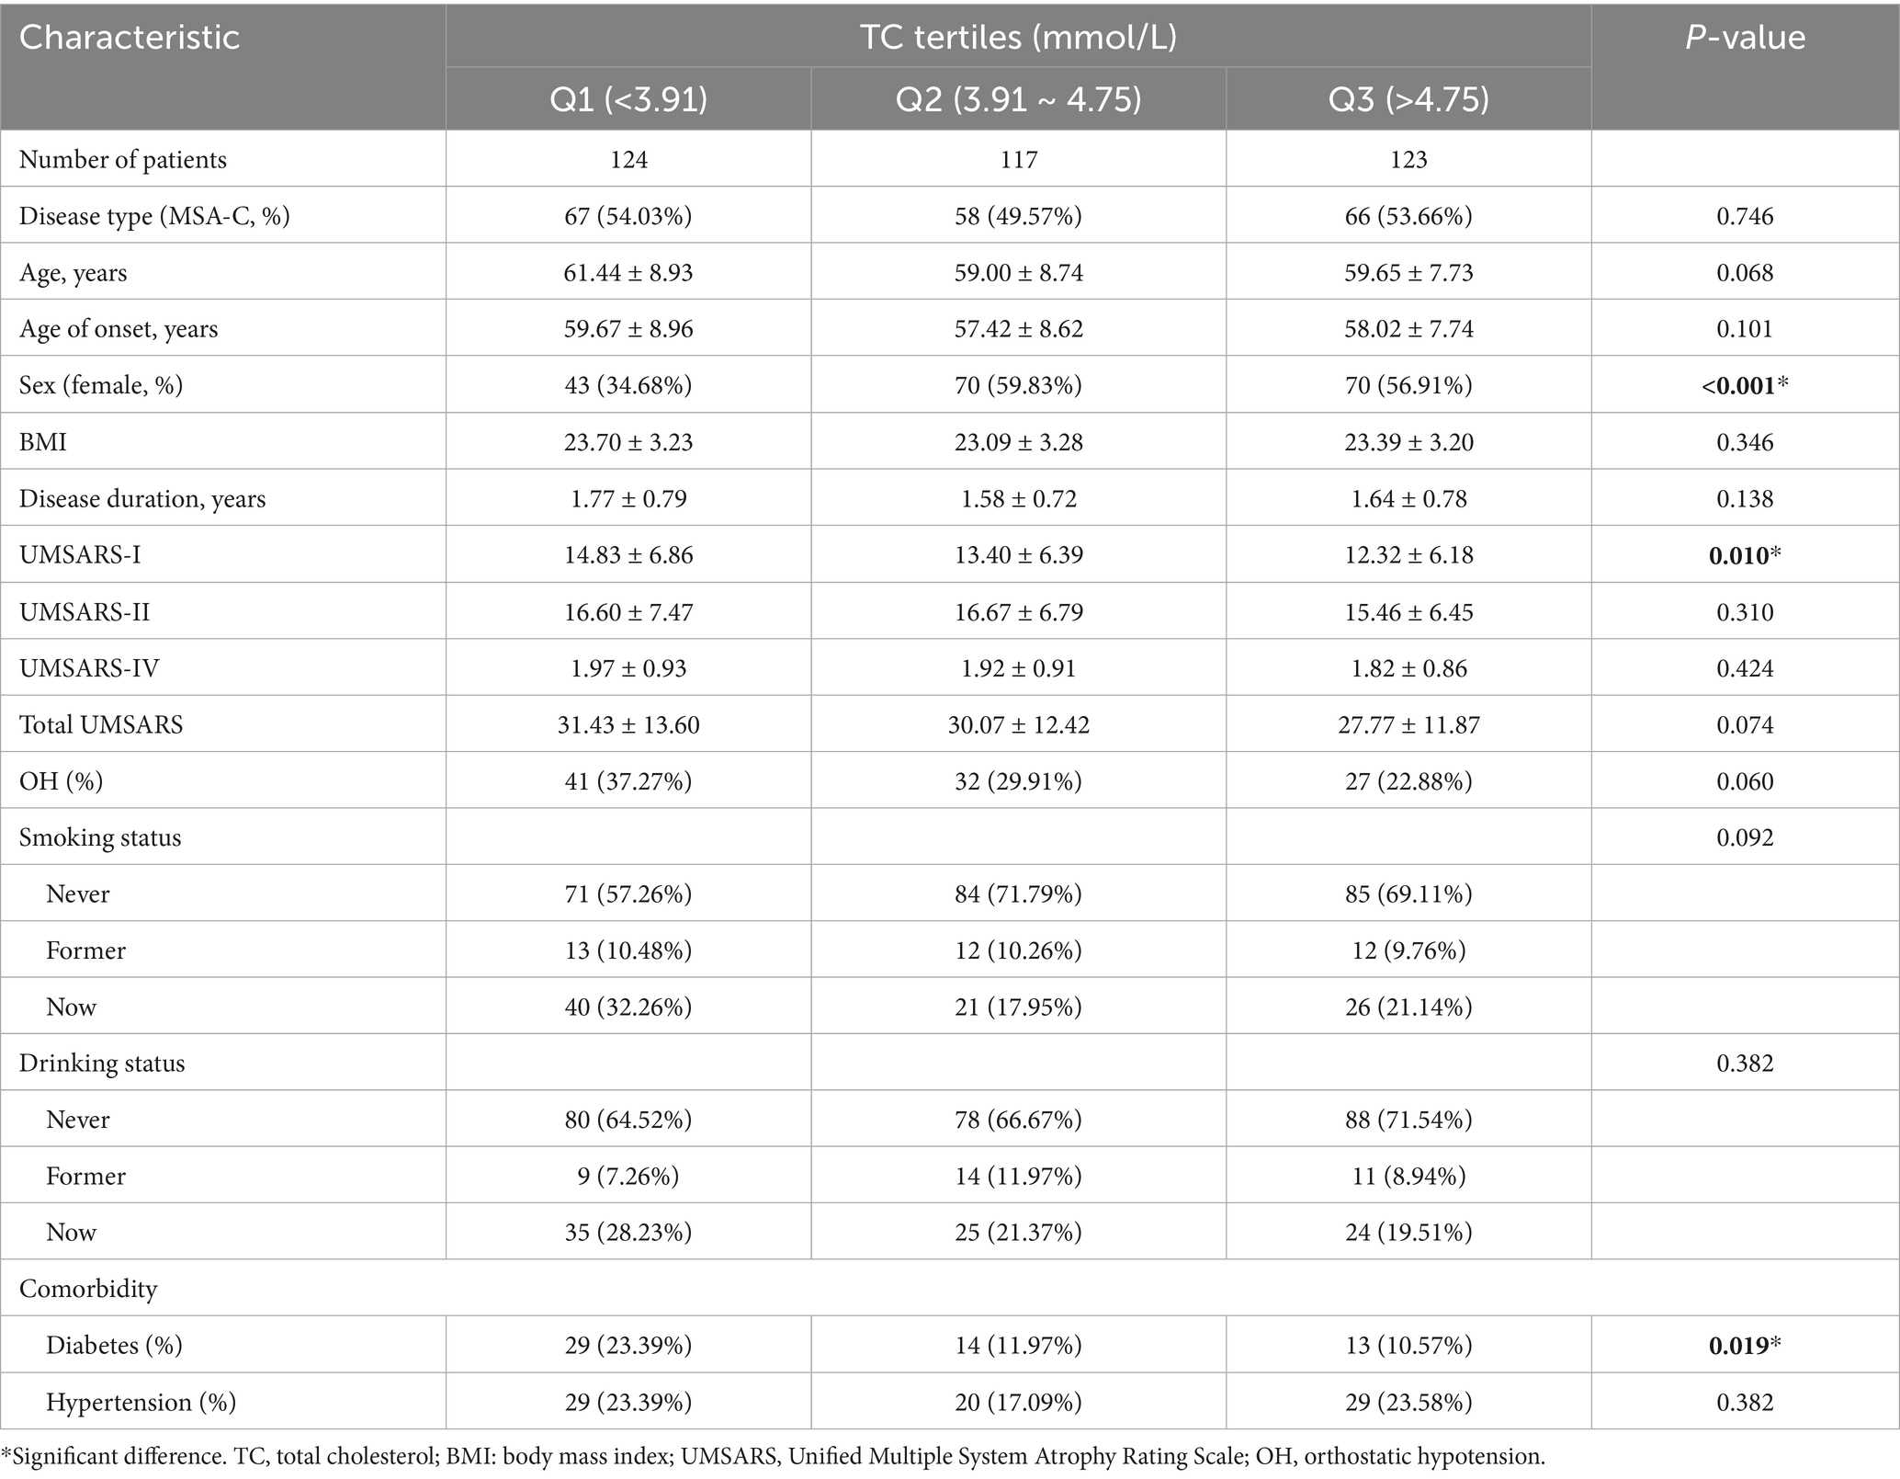Select the Q3 (>4.75) subheader
Screen dimensions: 1900x1479
point(1408,99)
